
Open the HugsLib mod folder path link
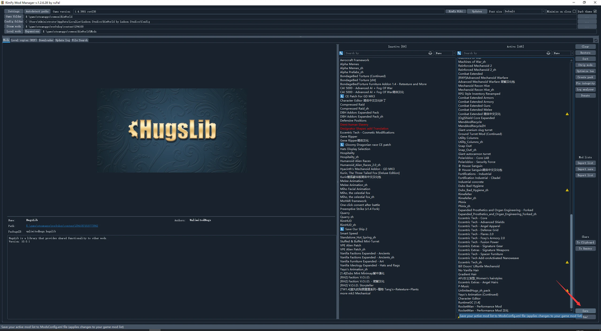click(x=62, y=226)
